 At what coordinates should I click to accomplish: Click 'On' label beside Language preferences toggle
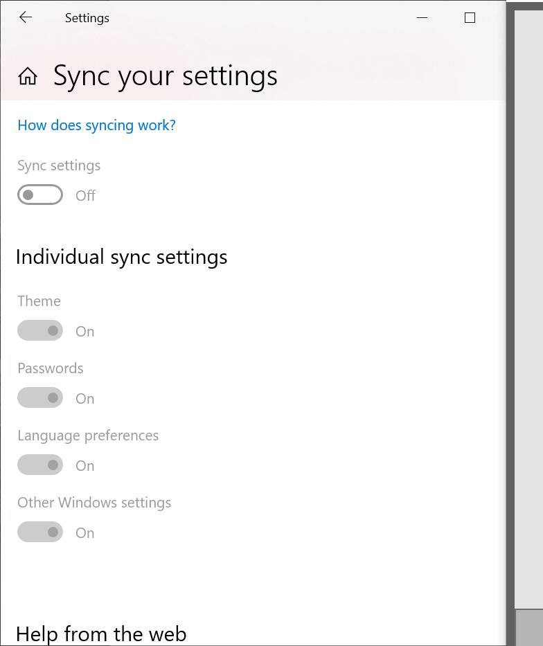(85, 466)
